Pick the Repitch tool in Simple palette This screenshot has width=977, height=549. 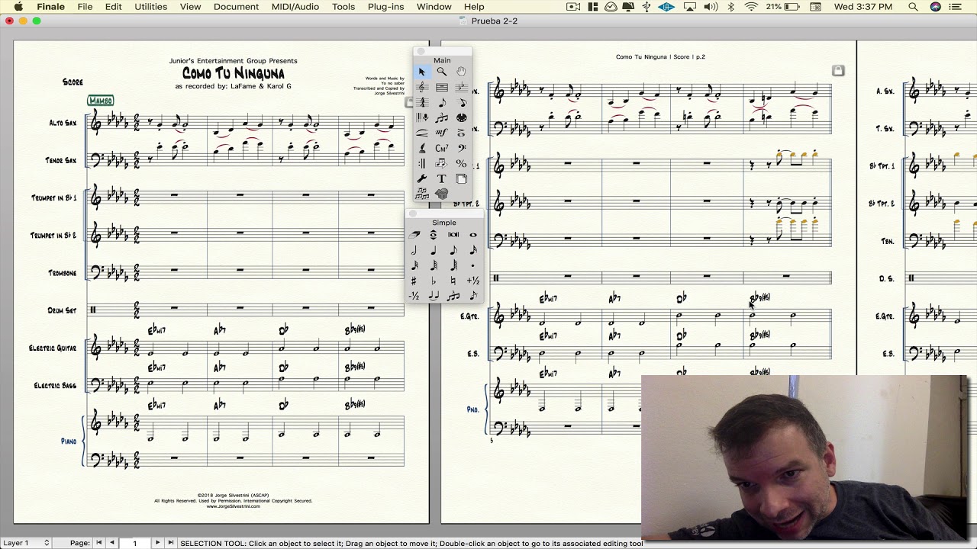click(x=434, y=235)
